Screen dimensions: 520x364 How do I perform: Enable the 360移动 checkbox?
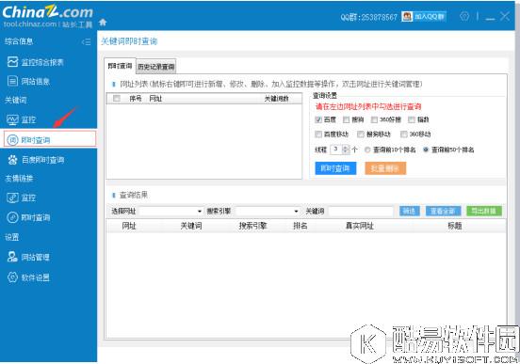403,135
